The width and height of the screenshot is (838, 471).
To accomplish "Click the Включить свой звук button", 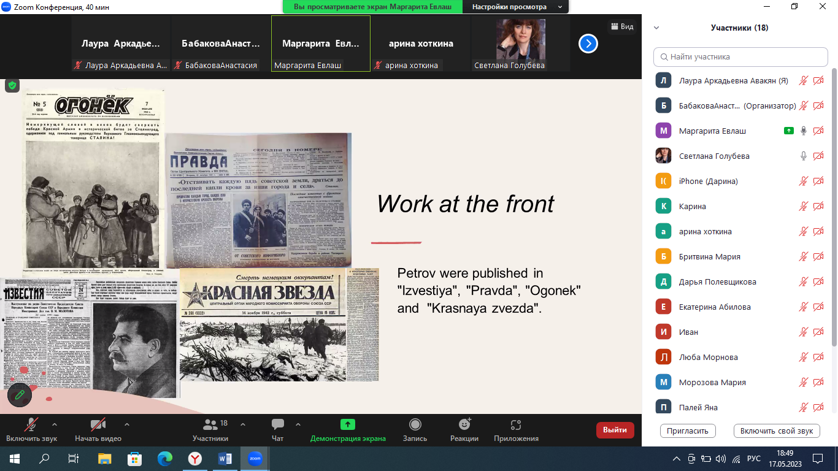I will pos(777,431).
